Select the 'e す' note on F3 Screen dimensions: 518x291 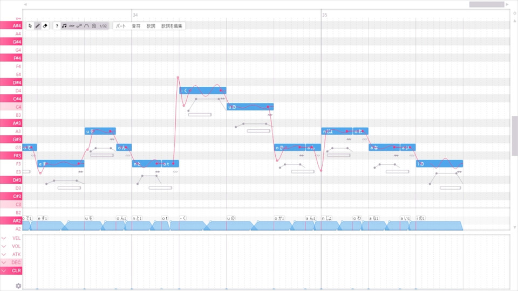(x=61, y=164)
